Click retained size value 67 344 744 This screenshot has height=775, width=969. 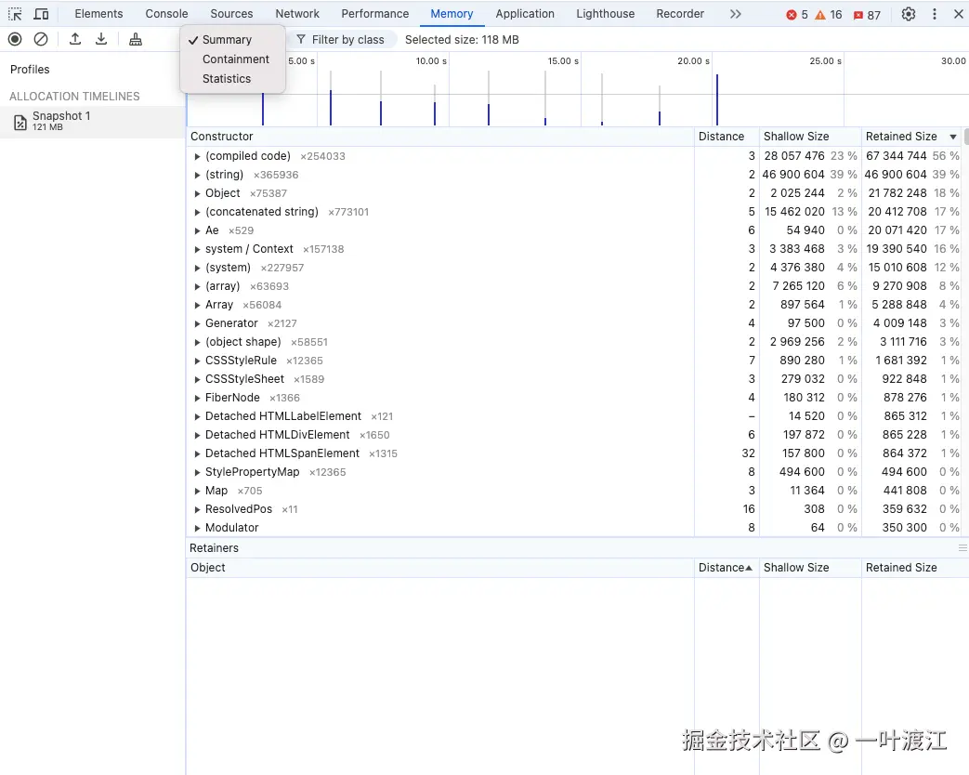(897, 156)
